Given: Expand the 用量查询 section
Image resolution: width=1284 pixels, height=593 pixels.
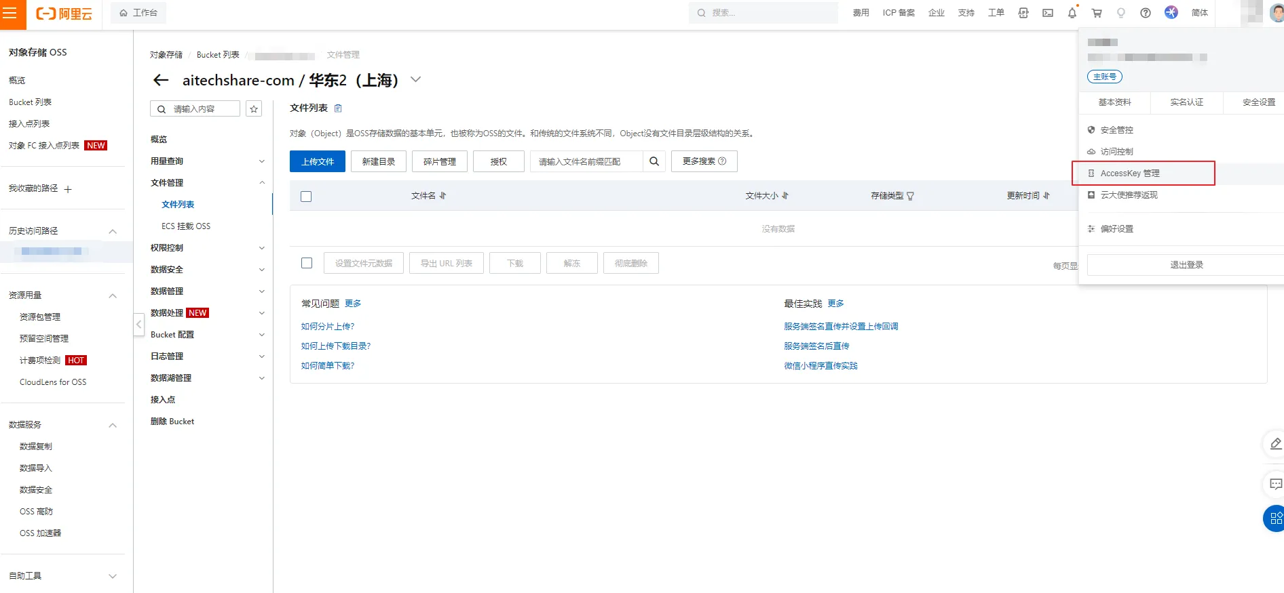Looking at the screenshot, I should pos(262,161).
